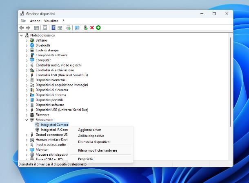
Task: Open the Visualizza menu
Action: pos(51,21)
